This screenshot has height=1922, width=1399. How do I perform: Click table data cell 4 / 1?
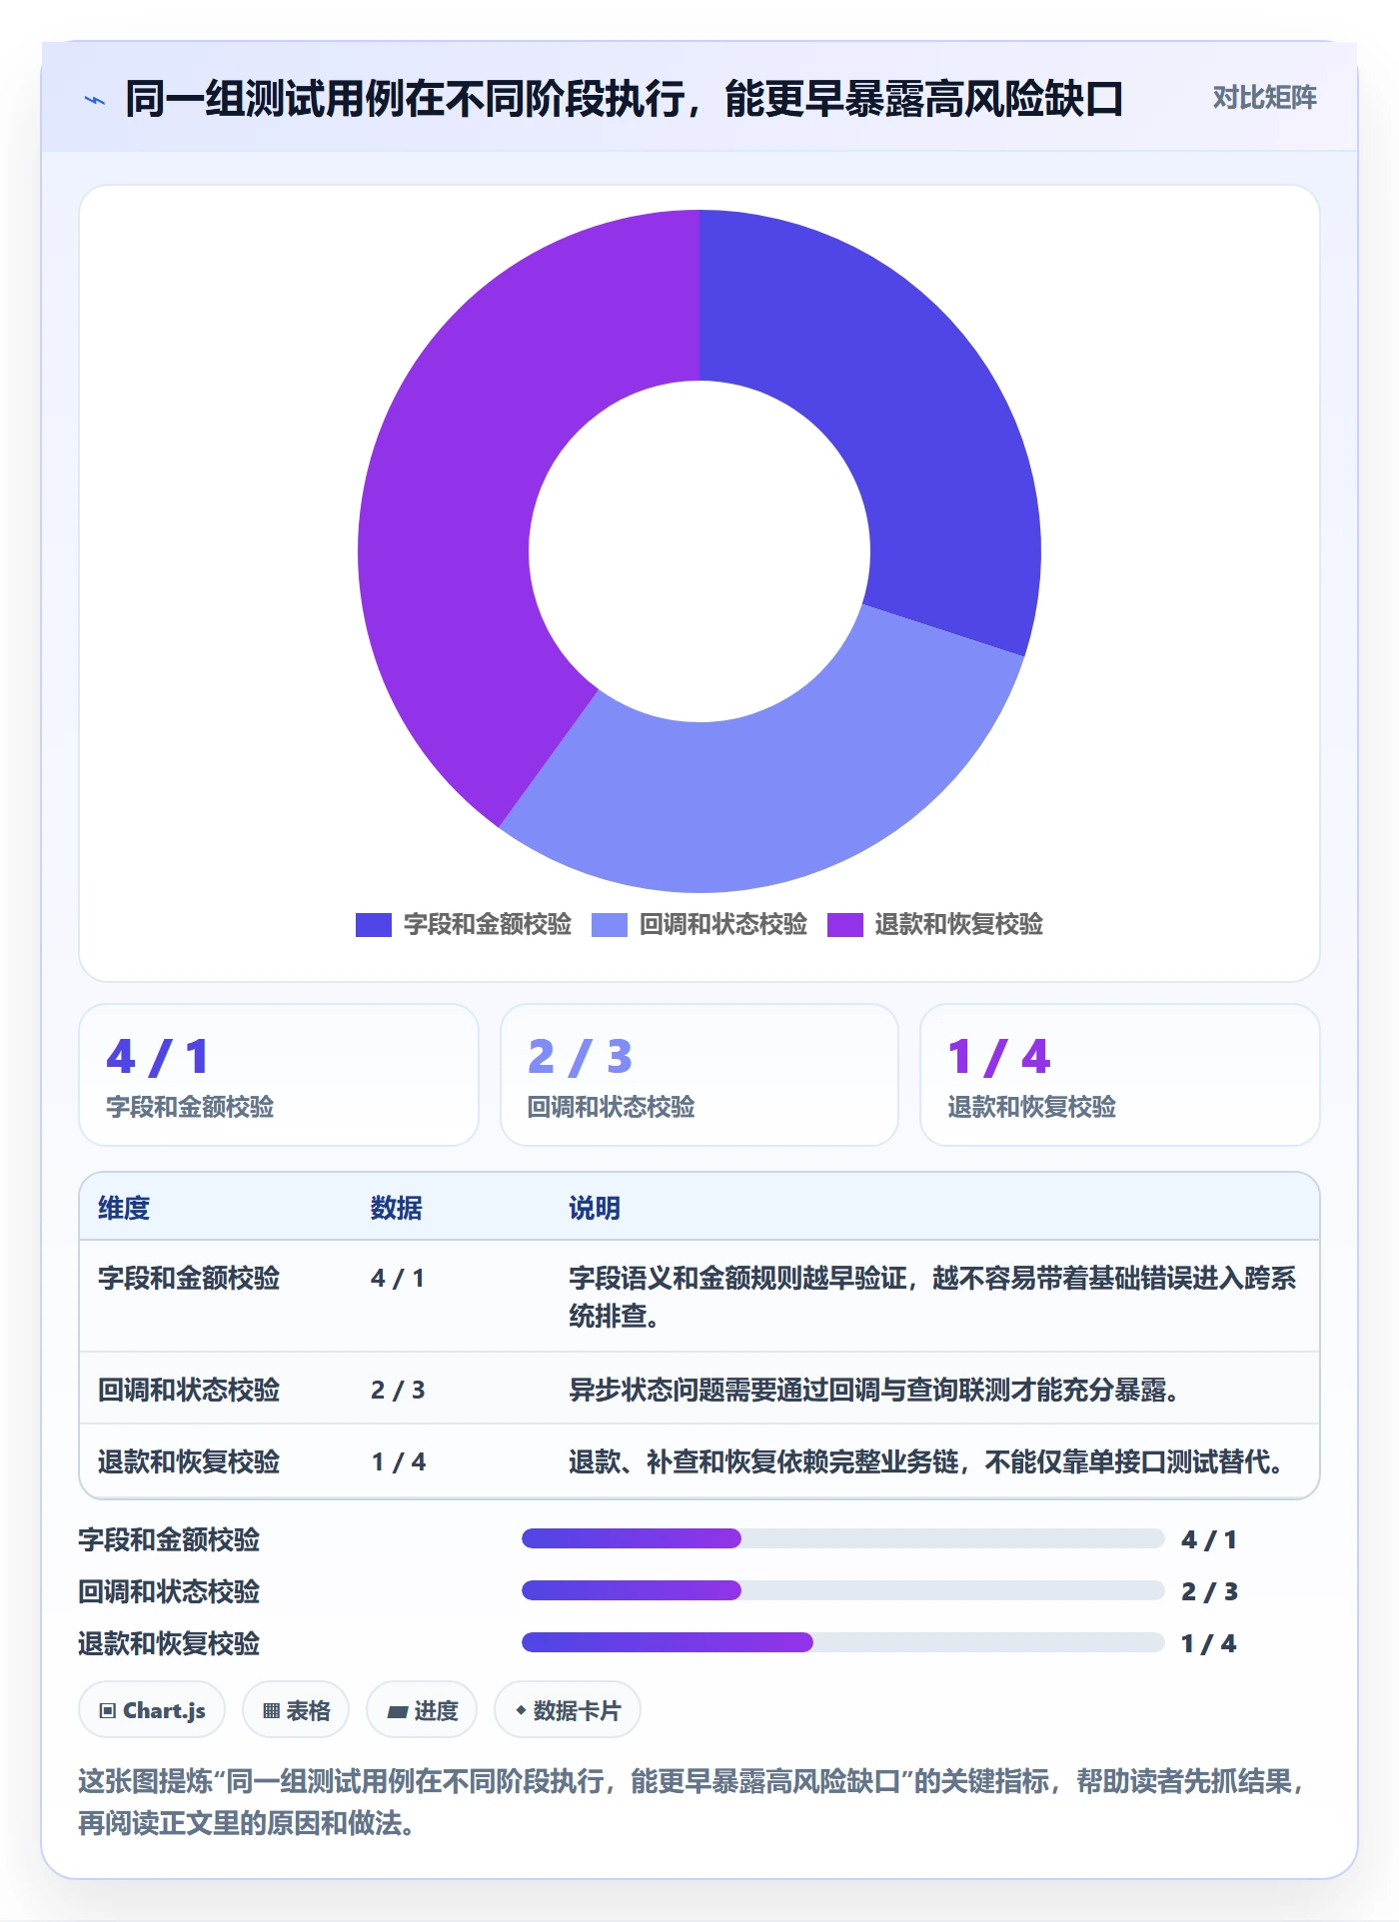398,1278
